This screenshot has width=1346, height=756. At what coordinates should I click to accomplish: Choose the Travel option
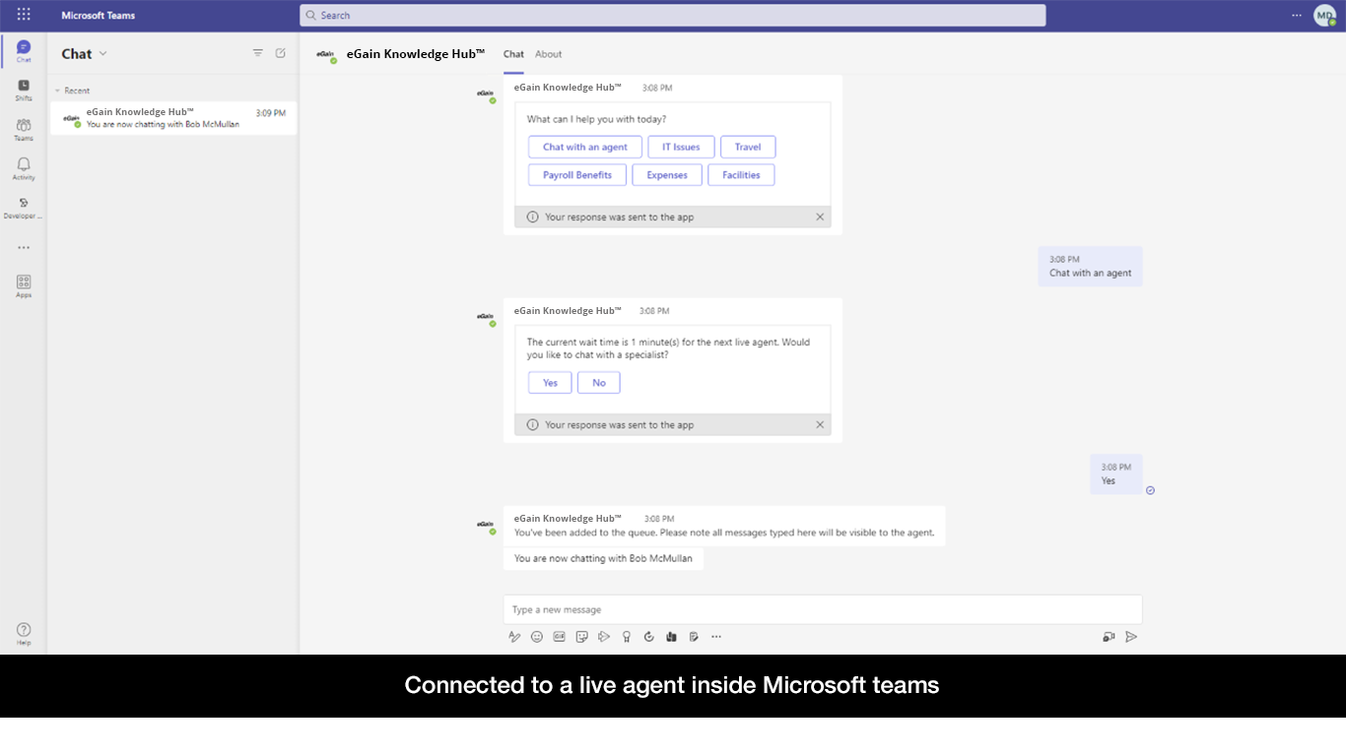(x=748, y=147)
